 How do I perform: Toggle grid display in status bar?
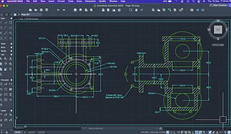pos(168,132)
